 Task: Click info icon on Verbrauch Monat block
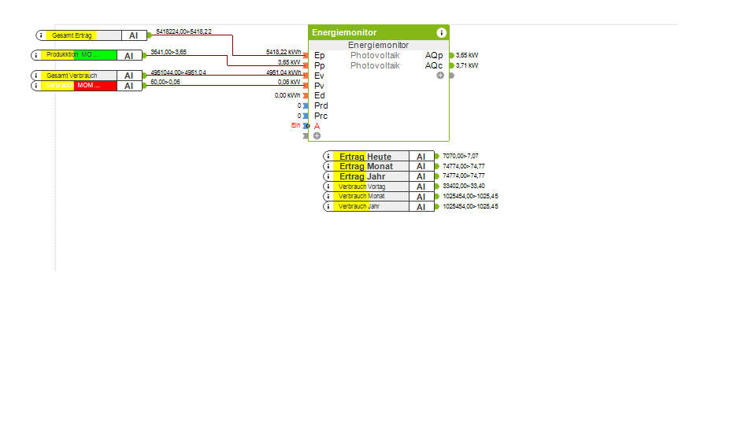(328, 197)
